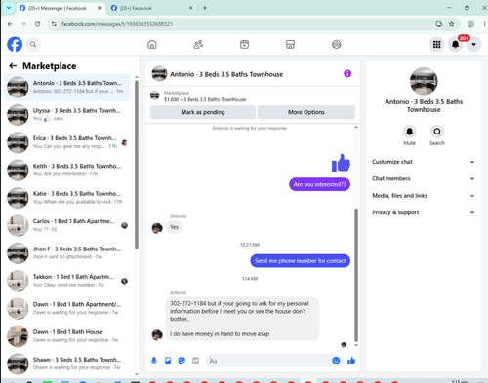The image size is (488, 383).
Task: Open Erica's conversation in the list
Action: click(67, 142)
